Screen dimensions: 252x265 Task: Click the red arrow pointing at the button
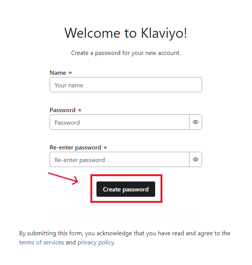click(63, 178)
